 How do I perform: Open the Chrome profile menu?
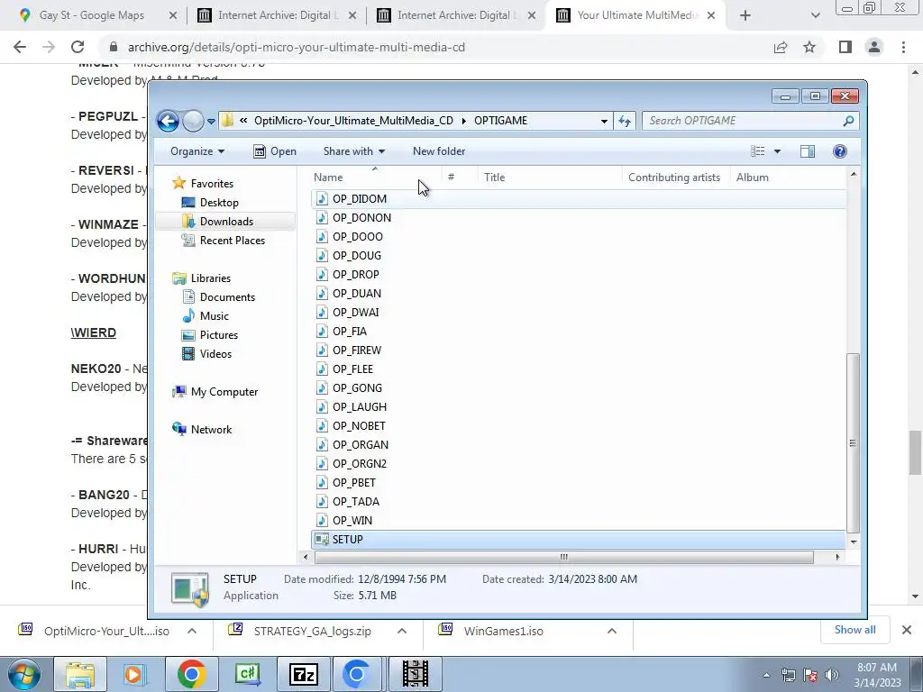tap(874, 47)
